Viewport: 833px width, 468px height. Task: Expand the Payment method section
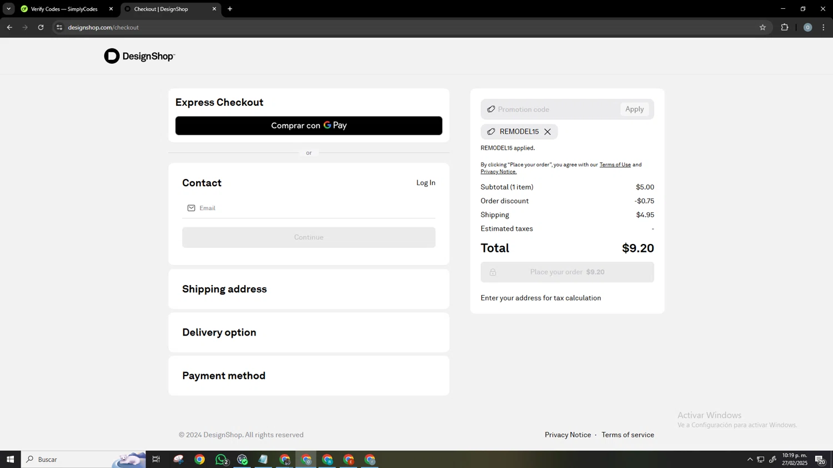pyautogui.click(x=309, y=375)
